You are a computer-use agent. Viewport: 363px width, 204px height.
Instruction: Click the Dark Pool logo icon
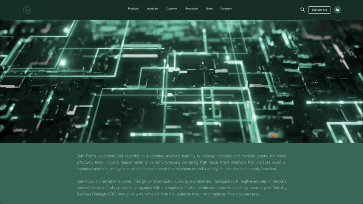pos(27,10)
